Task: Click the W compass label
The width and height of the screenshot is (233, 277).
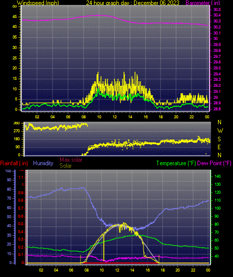Action: click(220, 131)
